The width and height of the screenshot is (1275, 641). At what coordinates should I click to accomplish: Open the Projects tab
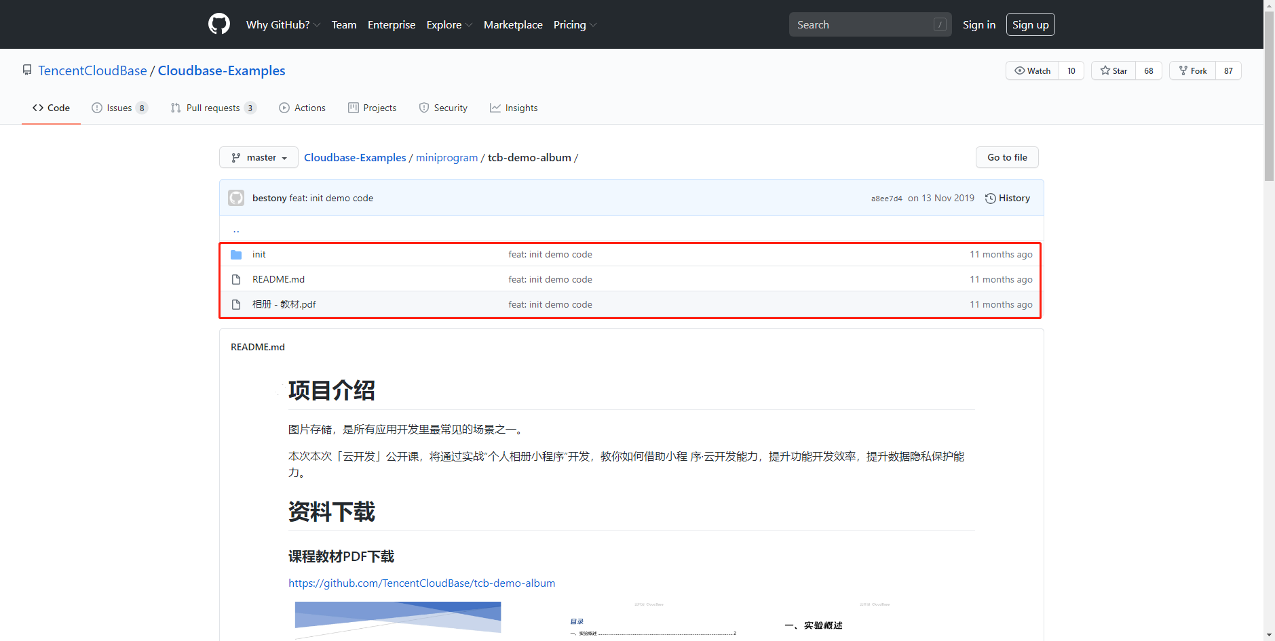click(372, 108)
